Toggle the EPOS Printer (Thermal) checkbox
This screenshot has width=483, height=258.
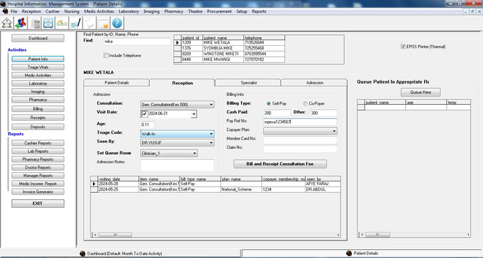pyautogui.click(x=403, y=46)
